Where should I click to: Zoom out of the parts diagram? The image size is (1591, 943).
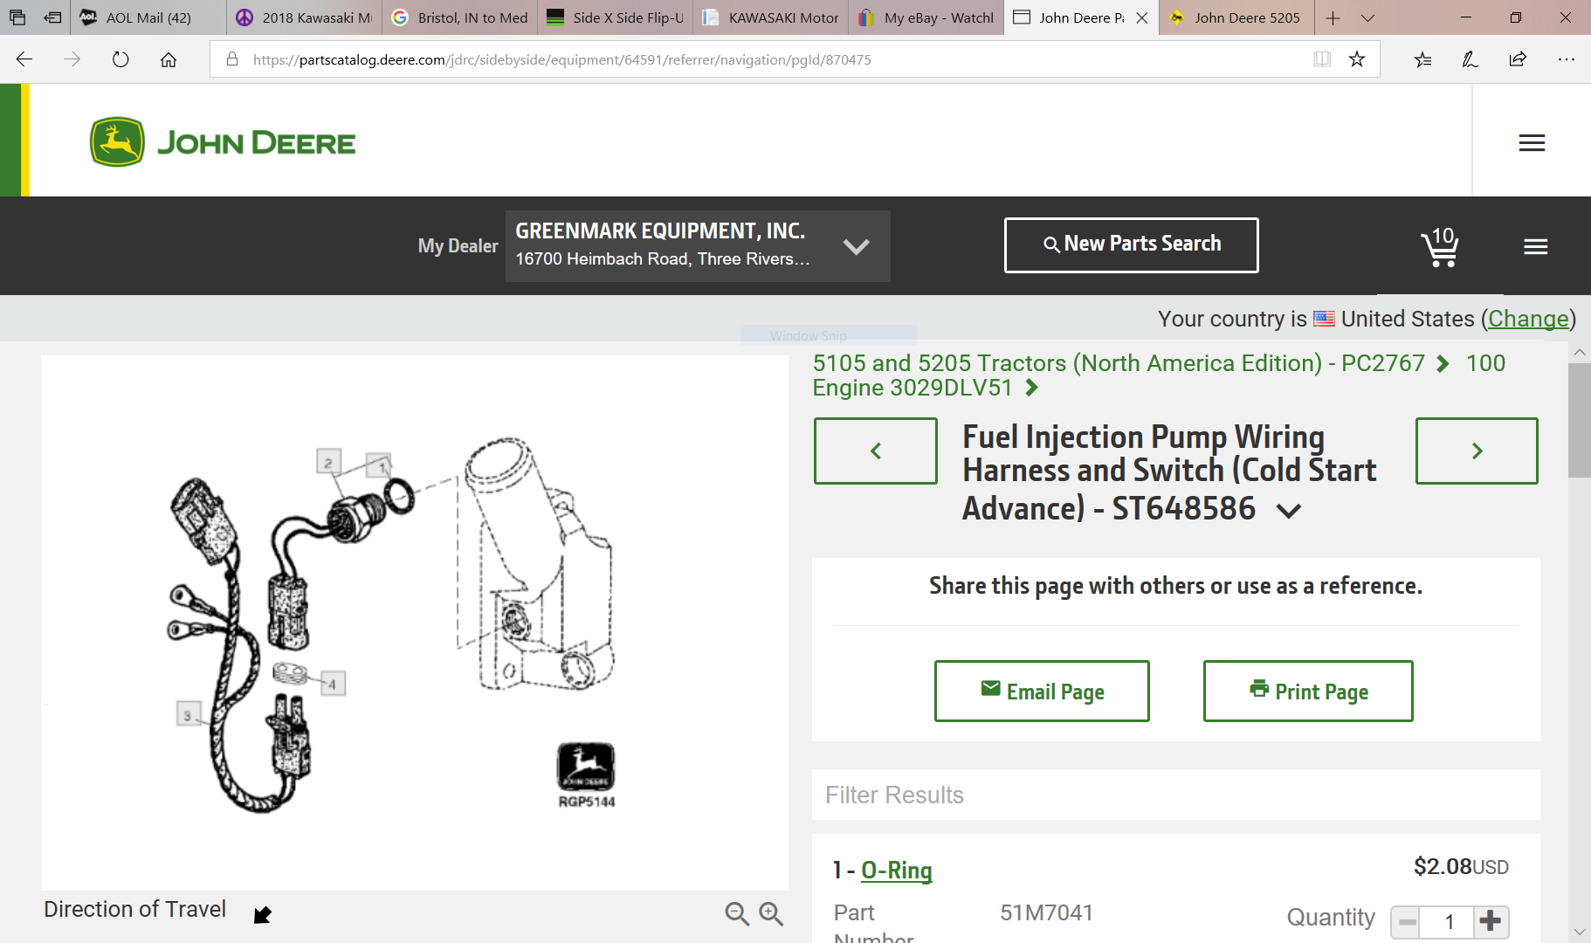tap(737, 913)
